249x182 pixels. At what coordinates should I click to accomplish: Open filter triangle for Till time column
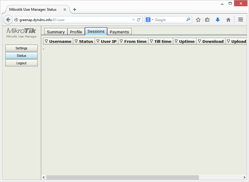click(x=151, y=41)
